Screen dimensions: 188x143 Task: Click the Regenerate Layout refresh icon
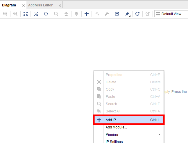click(137, 14)
